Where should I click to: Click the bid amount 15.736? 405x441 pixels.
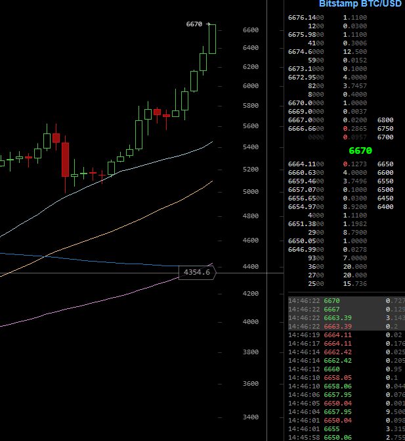point(355,284)
